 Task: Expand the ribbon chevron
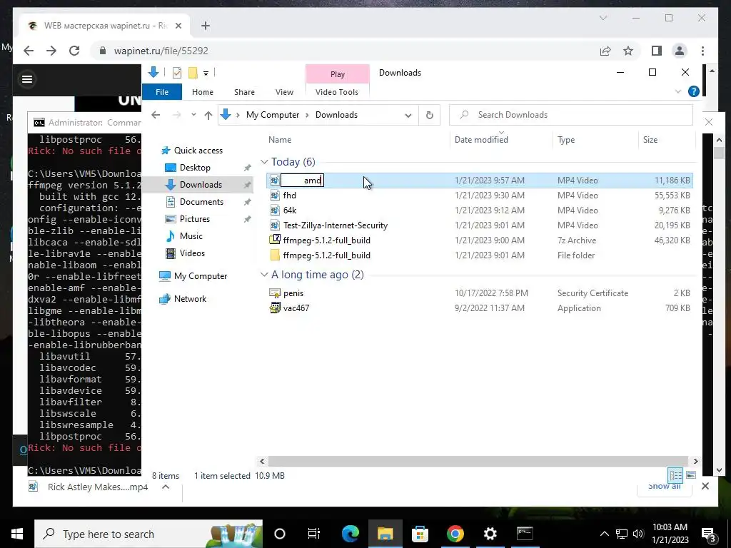coord(678,91)
